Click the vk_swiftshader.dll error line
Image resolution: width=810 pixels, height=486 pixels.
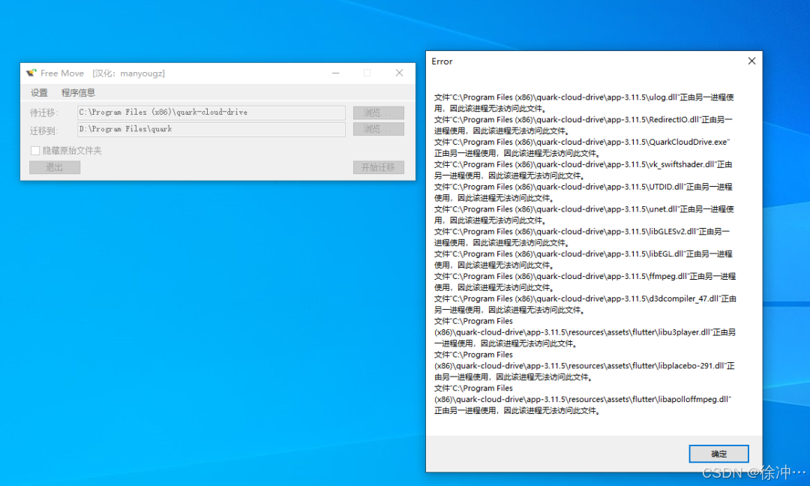(583, 170)
